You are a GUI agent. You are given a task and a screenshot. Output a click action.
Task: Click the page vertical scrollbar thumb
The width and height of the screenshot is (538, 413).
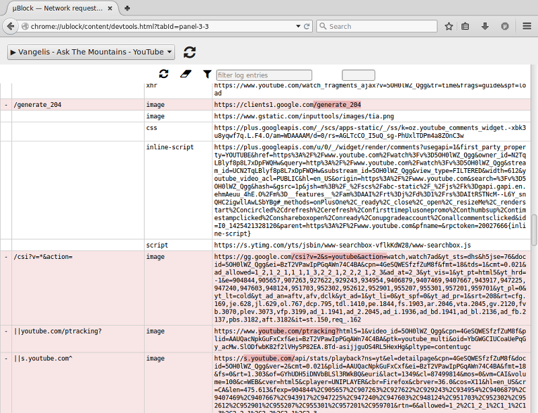pyautogui.click(x=534, y=230)
